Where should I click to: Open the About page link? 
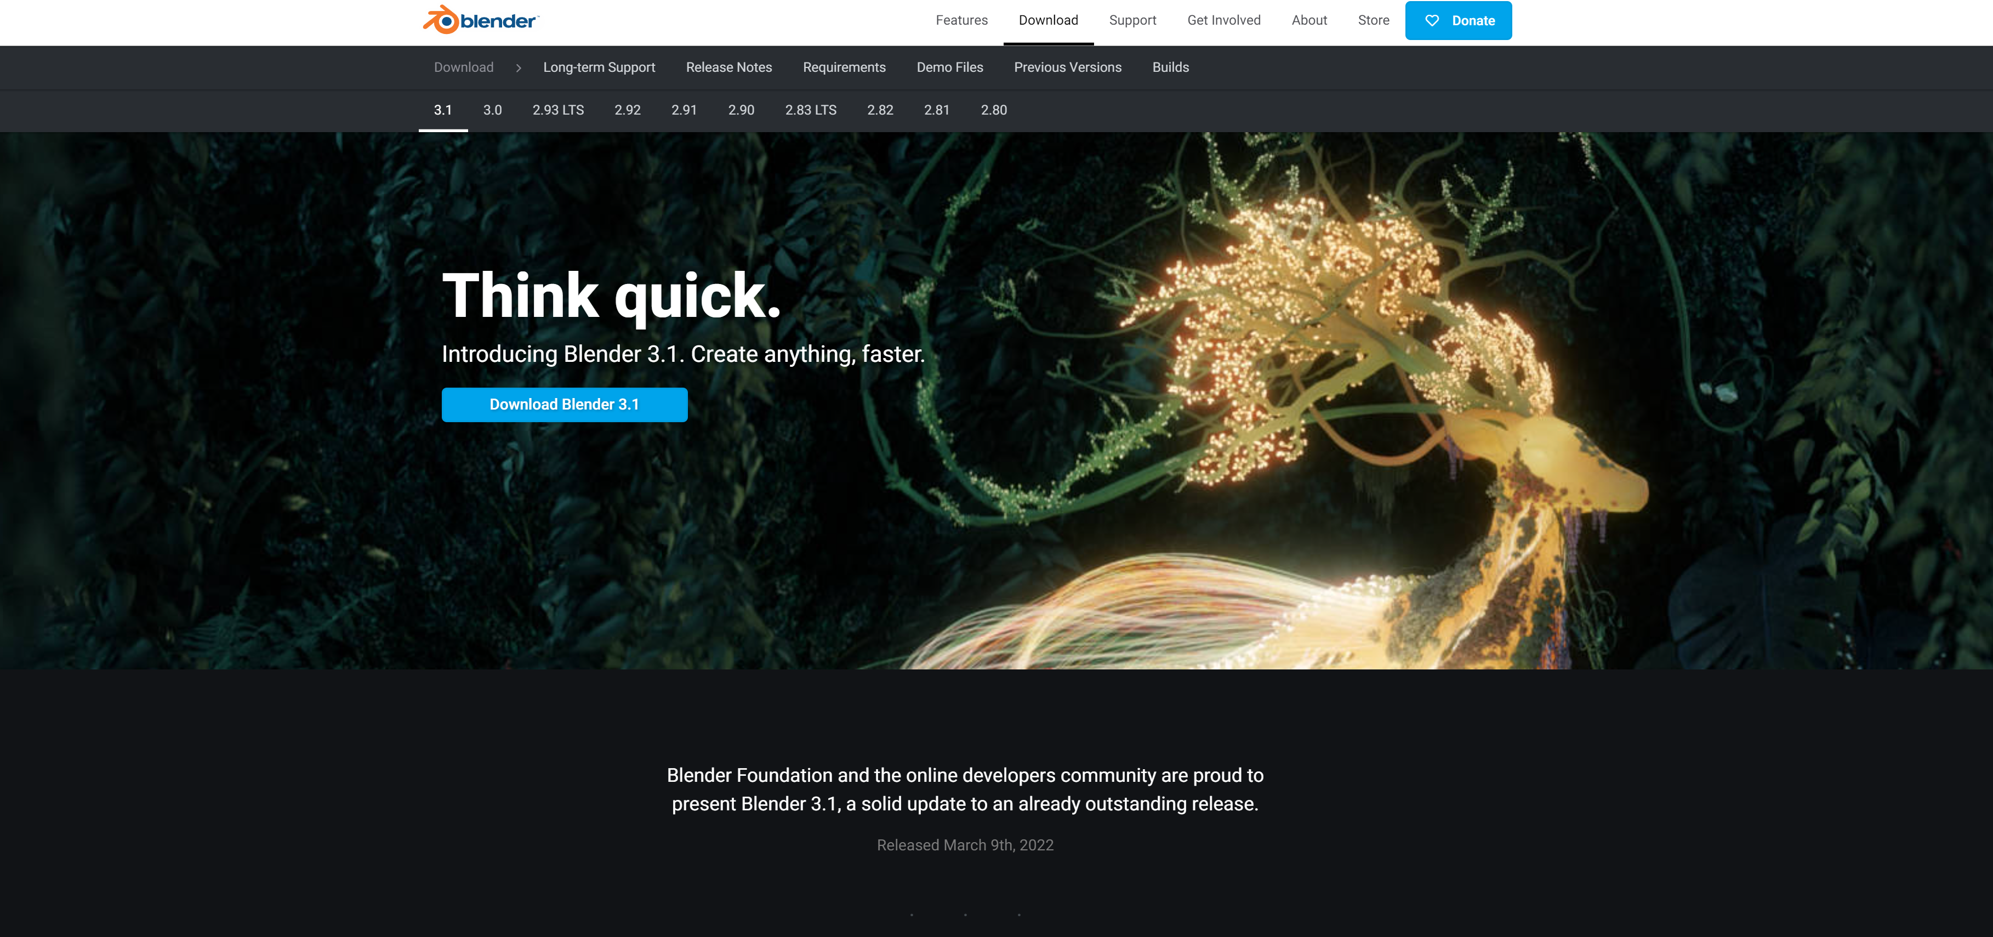coord(1308,20)
